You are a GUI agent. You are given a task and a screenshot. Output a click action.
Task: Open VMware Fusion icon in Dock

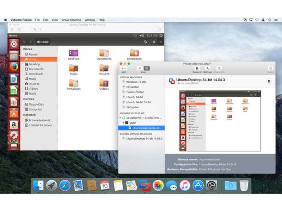click(x=145, y=185)
